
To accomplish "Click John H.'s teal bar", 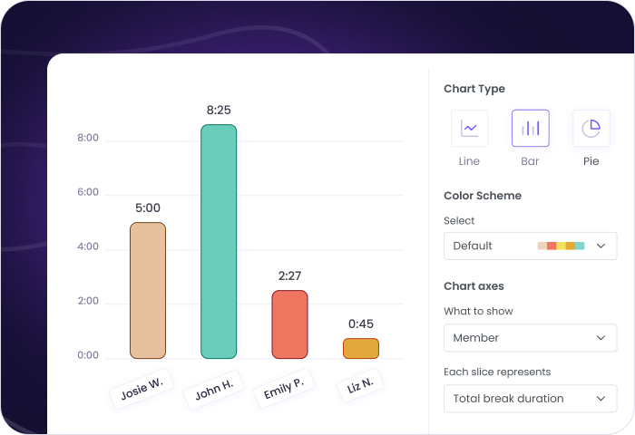I will tap(219, 241).
